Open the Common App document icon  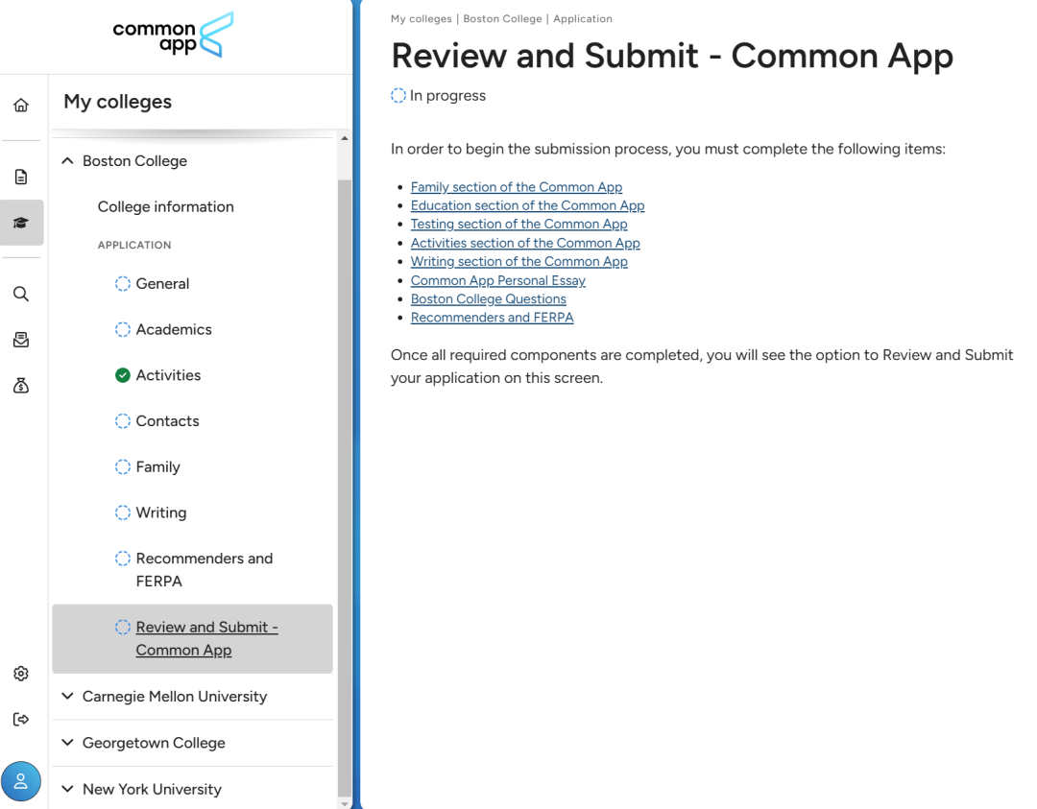(21, 177)
